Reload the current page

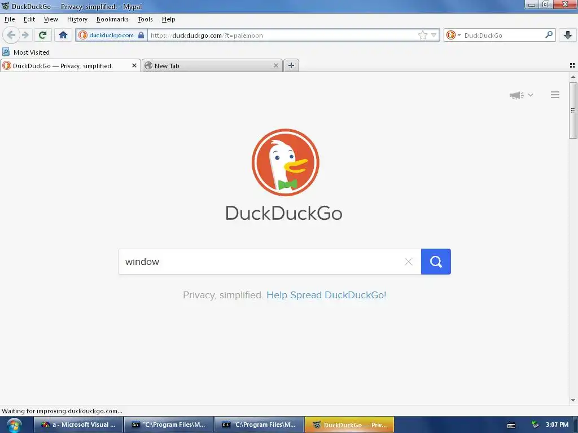pos(42,35)
